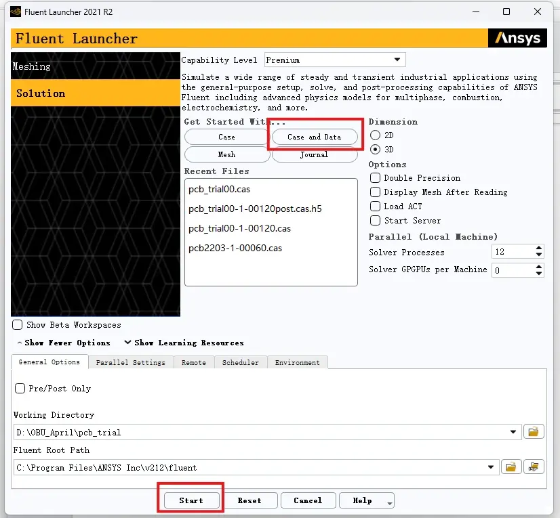Click Fluent Root Path browse folder icon
This screenshot has height=518, width=560.
tap(511, 467)
